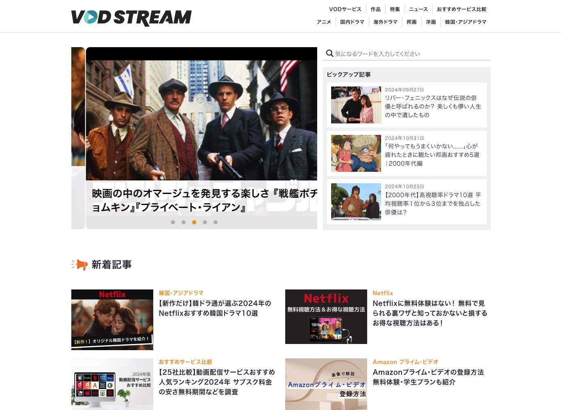Screen dimensions: 561x410
Task: Open the anime-themed 邦画おすすめ5選 article thumbnail
Action: point(356,153)
